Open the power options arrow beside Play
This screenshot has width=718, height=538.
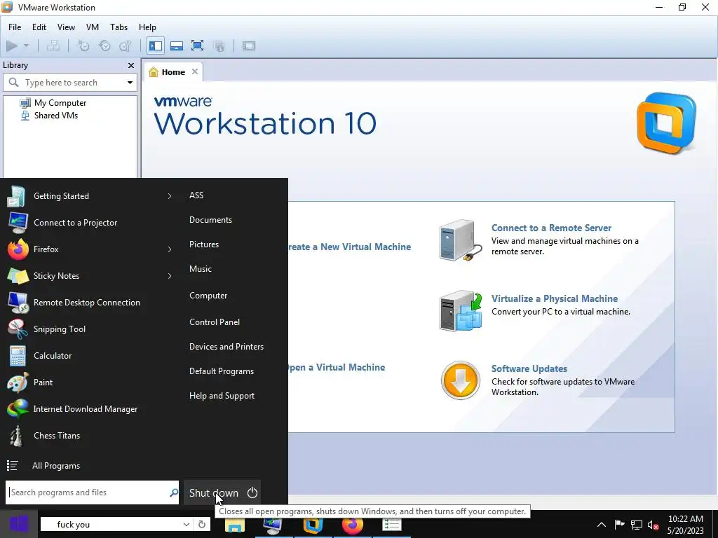click(26, 46)
